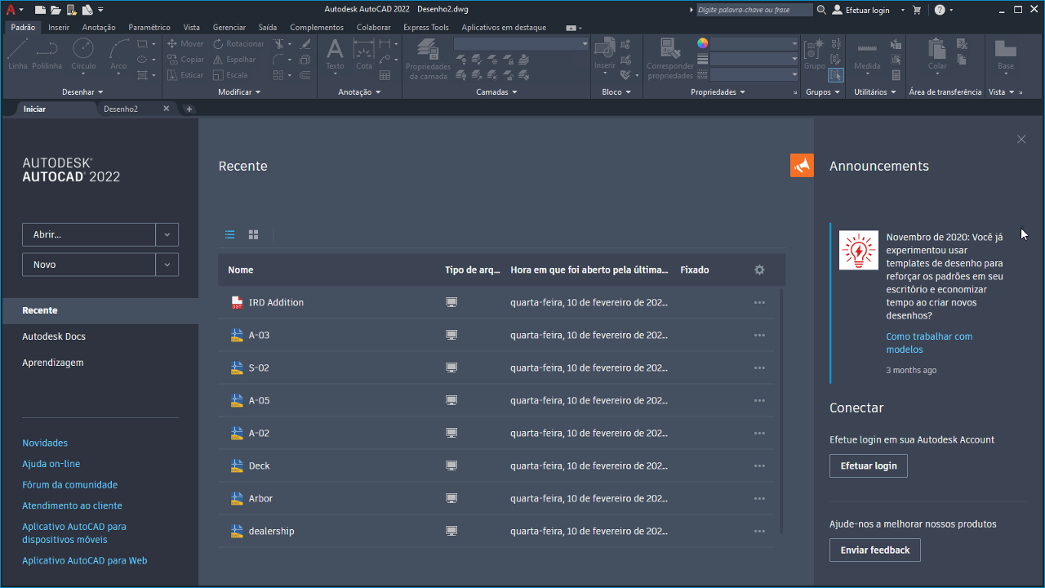Image resolution: width=1045 pixels, height=588 pixels.
Task: Open Autodesk Docs section
Action: (x=54, y=336)
